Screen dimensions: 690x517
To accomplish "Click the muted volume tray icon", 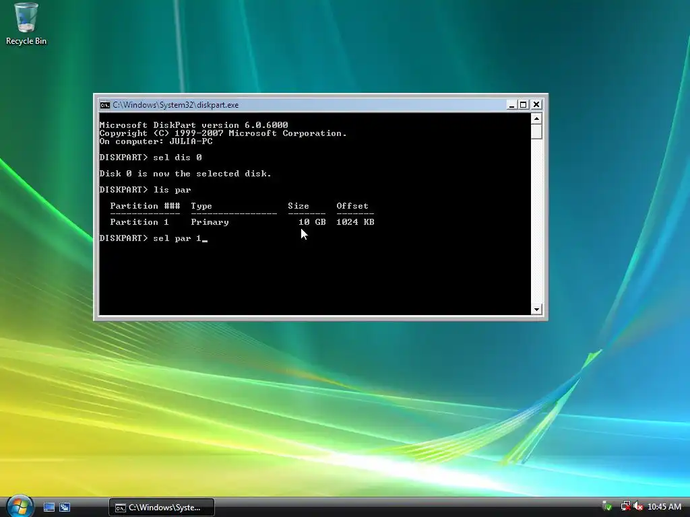I will (x=639, y=506).
